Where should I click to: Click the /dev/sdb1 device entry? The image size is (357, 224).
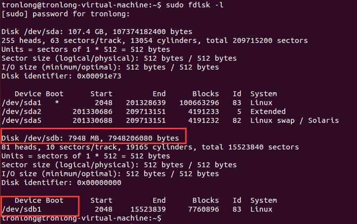coord(21,209)
